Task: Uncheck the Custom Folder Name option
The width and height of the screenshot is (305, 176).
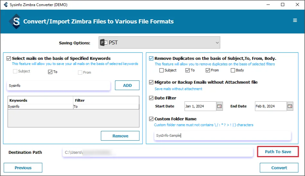Action: pyautogui.click(x=151, y=119)
